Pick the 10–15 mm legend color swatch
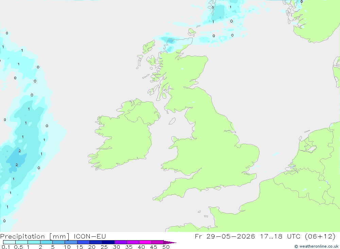Image resolution: width=340 pixels, height=249 pixels. click(71, 242)
